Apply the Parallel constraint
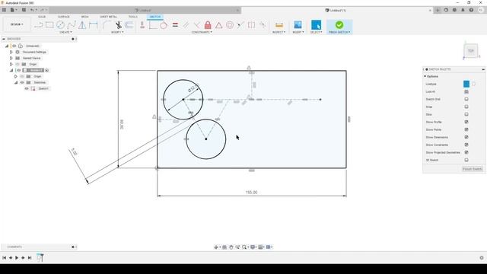 coord(186,25)
